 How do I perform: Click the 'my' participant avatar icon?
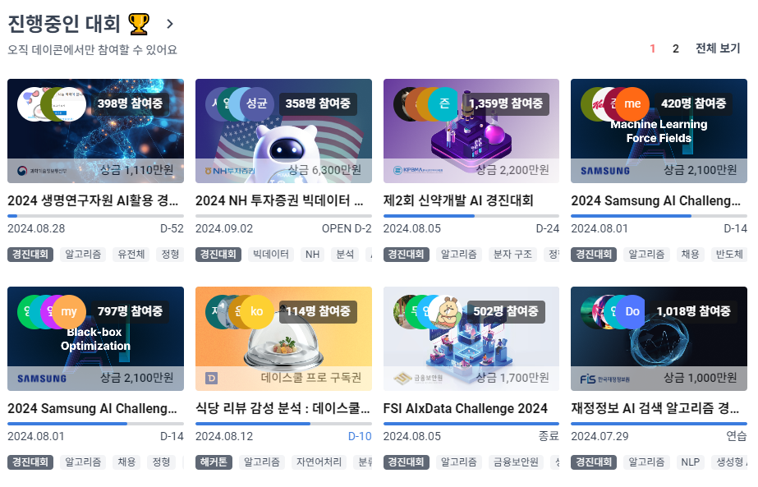(69, 312)
